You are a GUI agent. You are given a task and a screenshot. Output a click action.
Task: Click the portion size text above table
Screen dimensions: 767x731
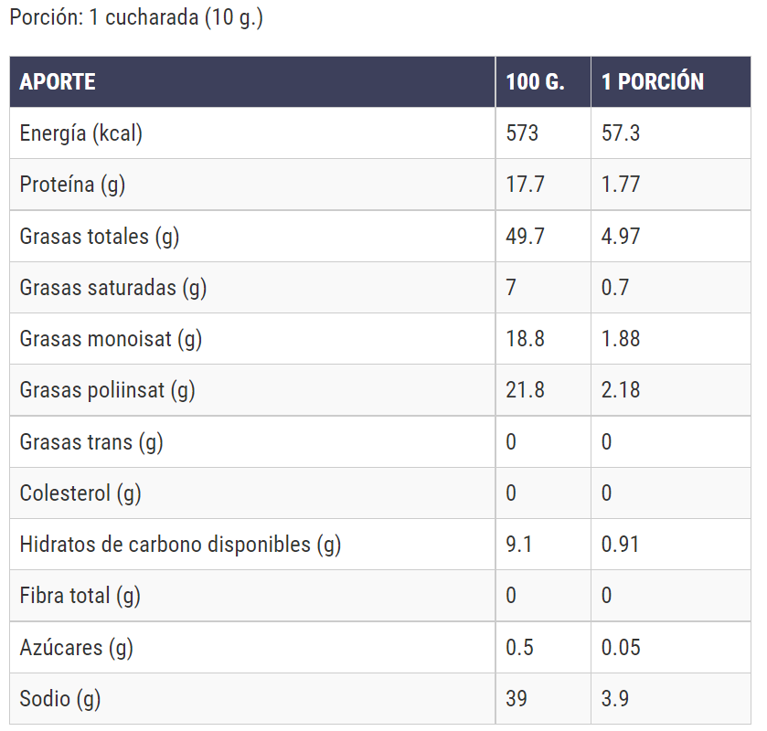pyautogui.click(x=136, y=18)
